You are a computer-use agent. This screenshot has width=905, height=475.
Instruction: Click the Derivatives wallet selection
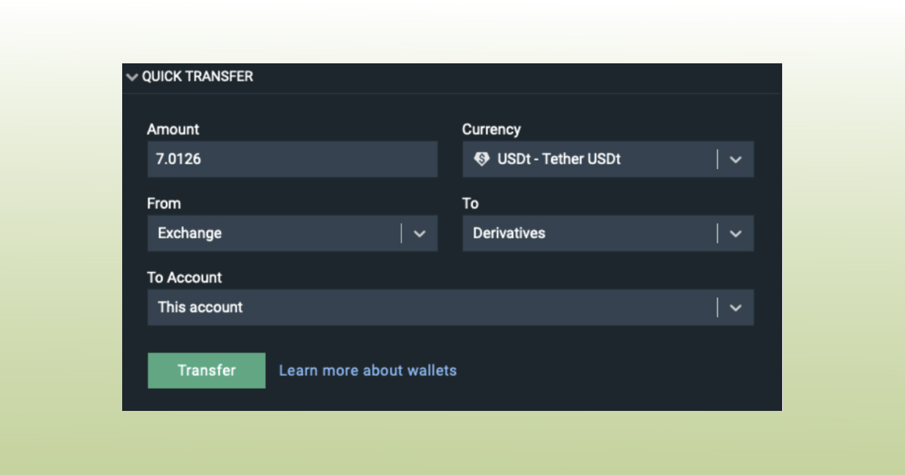click(509, 233)
